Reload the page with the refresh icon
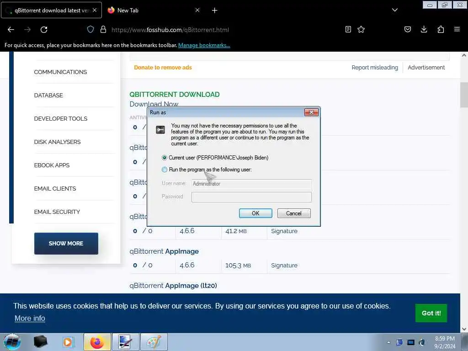This screenshot has height=351, width=468. 44,30
